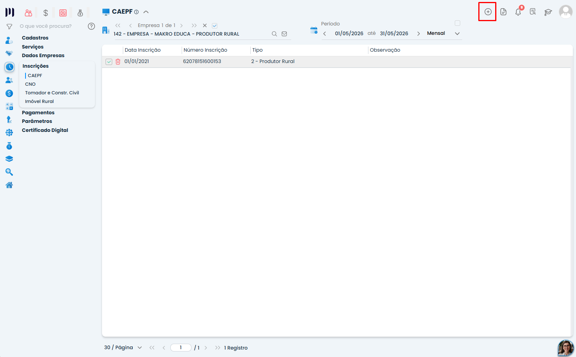
Task: Go to next period arrow after 31/05/2026
Action: [419, 34]
